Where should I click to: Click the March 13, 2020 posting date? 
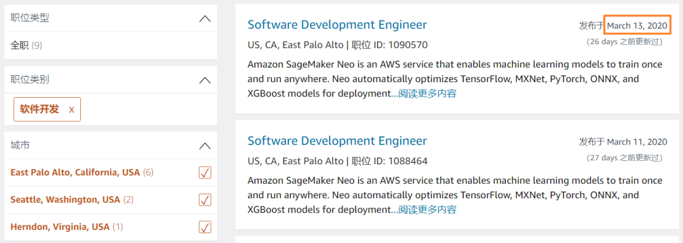pyautogui.click(x=637, y=26)
